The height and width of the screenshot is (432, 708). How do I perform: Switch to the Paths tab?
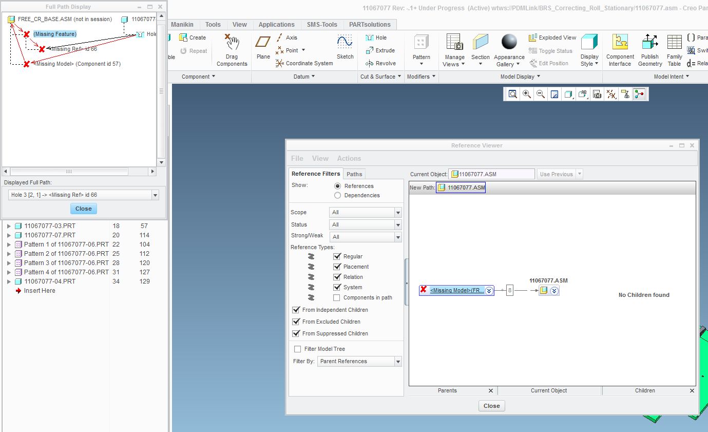[x=354, y=174]
